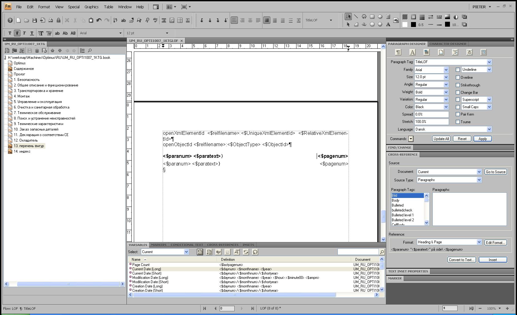
Task: Select the Text Frame tool
Action: pos(388,17)
